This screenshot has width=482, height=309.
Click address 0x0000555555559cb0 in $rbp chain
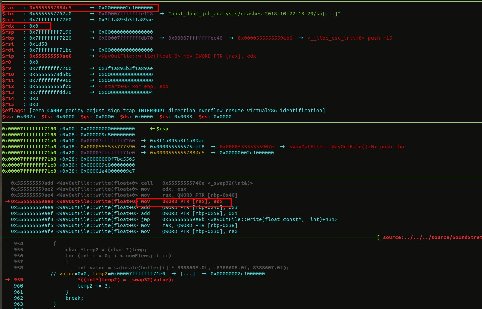(265, 38)
